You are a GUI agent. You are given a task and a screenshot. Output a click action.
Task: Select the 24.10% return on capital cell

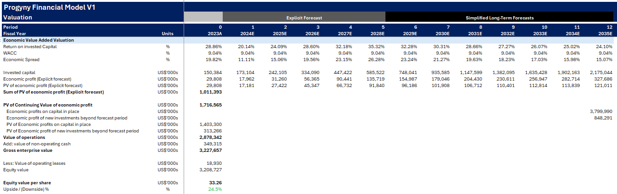coord(604,47)
